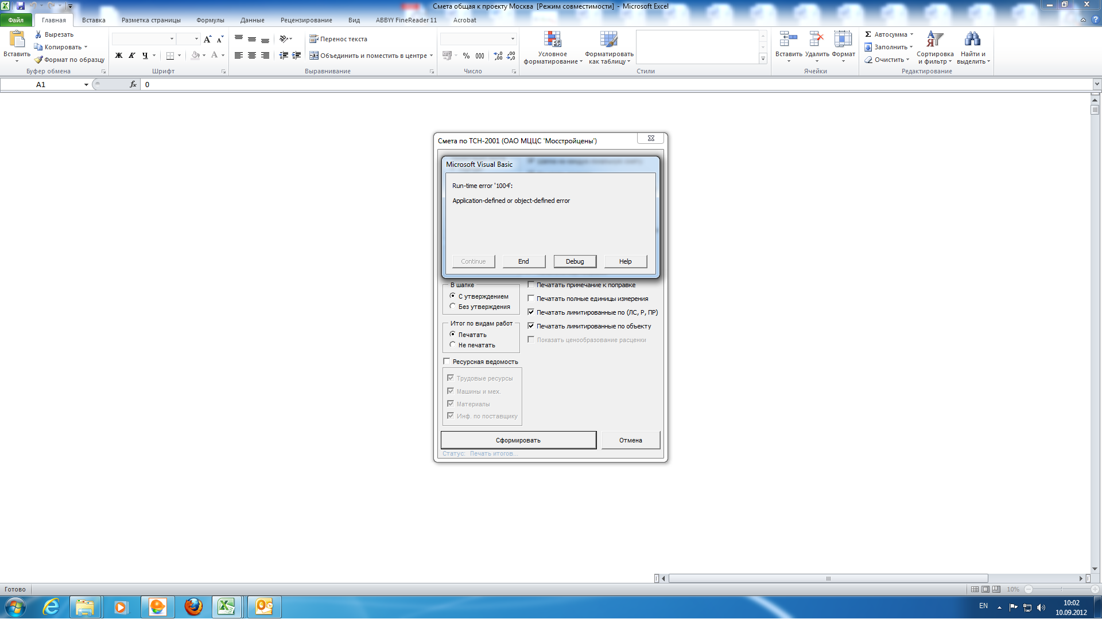Open AutoSum (Автосумма) dropdown arrow
Viewport: 1102px width, 619px height.
pos(911,34)
